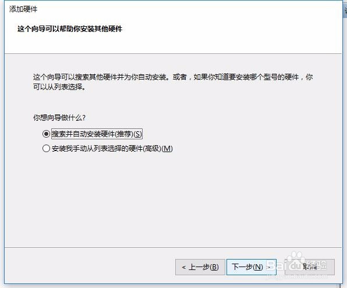Click the 安装我手动从列表选择的硬件(高级)(M) label text
Screen dimensions: 347x288
pyautogui.click(x=112, y=149)
